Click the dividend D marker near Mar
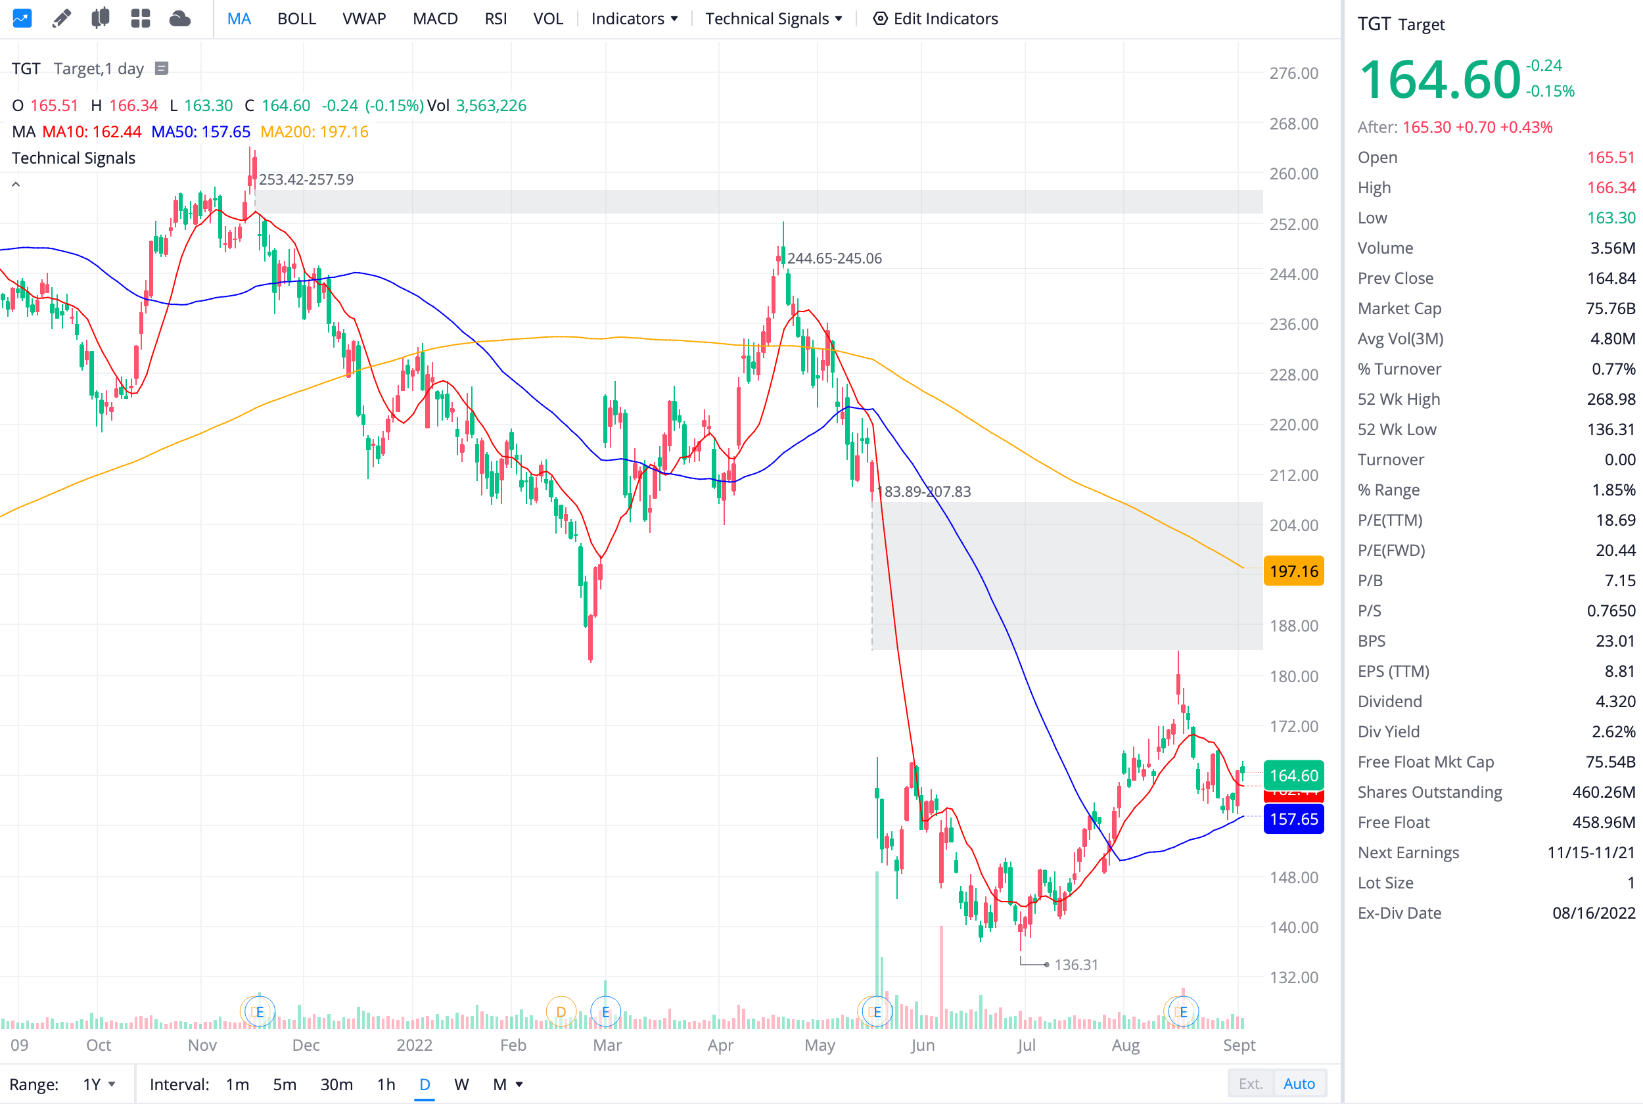This screenshot has height=1104, width=1643. click(x=561, y=1012)
